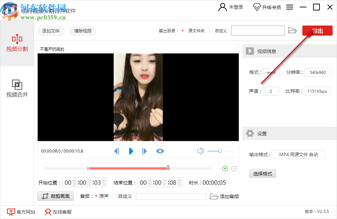Click the red 导出 export button
Viewport: 337px width, 219px height.
point(317,30)
